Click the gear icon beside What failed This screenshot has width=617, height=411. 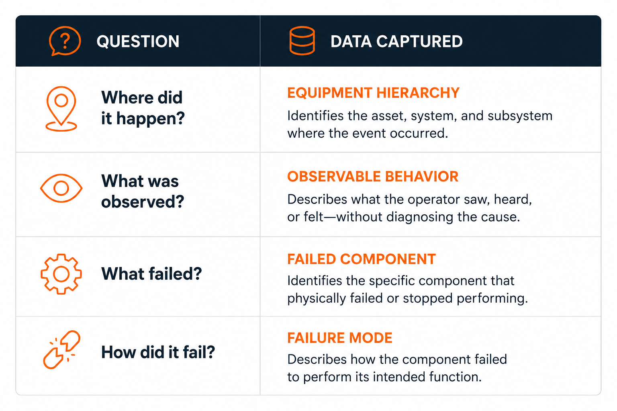(x=61, y=274)
